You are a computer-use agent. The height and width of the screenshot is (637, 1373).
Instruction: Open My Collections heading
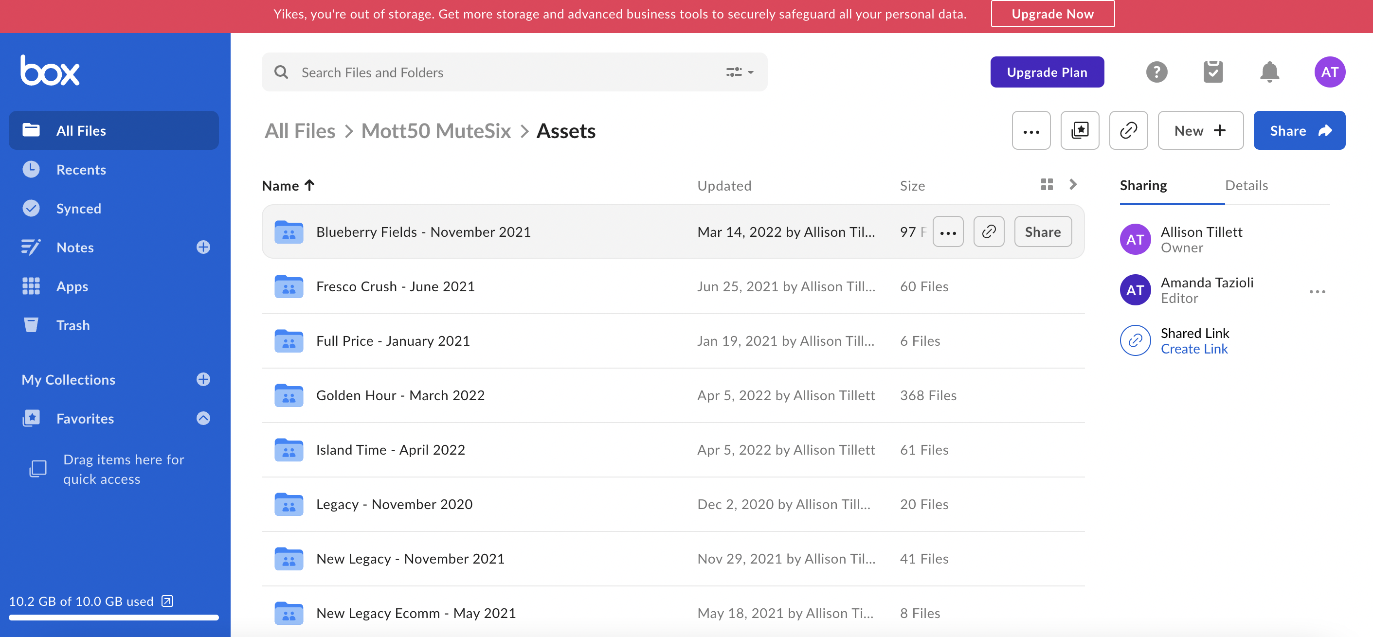pyautogui.click(x=68, y=379)
